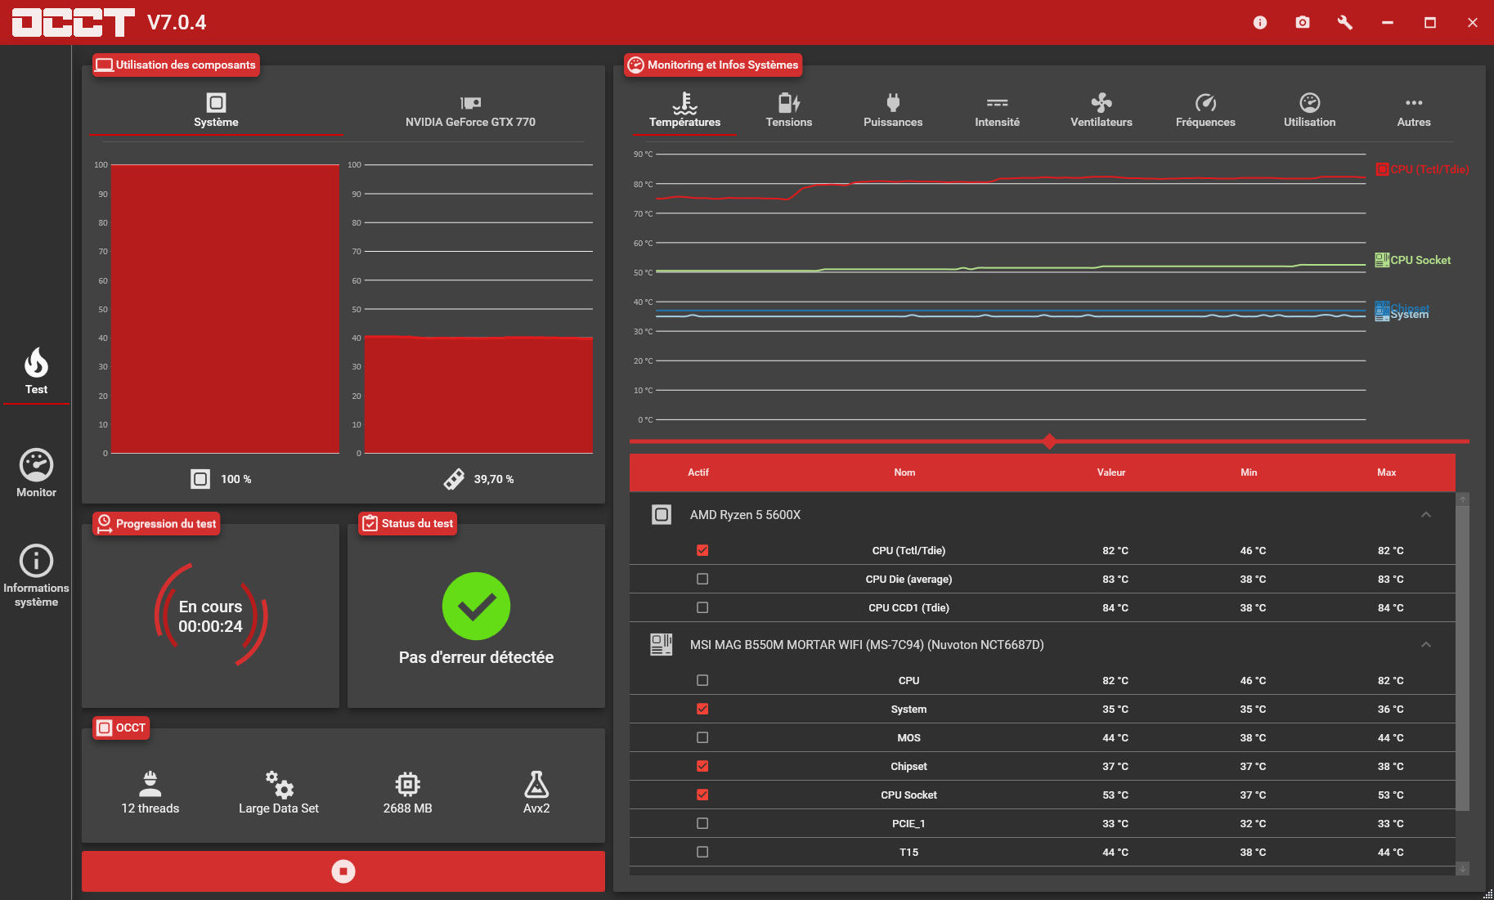Open settings with the wrench icon
This screenshot has height=900, width=1494.
pyautogui.click(x=1345, y=23)
